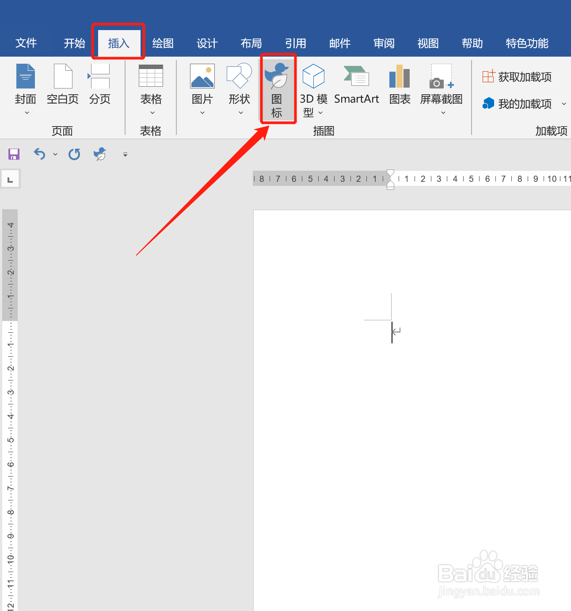Click the tab stop selector button
571x611 pixels.
pyautogui.click(x=10, y=179)
